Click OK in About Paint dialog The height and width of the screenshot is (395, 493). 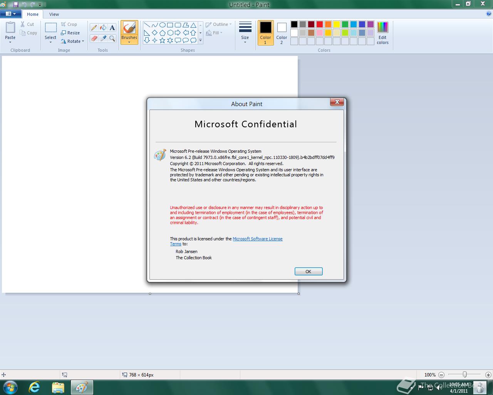[309, 272]
